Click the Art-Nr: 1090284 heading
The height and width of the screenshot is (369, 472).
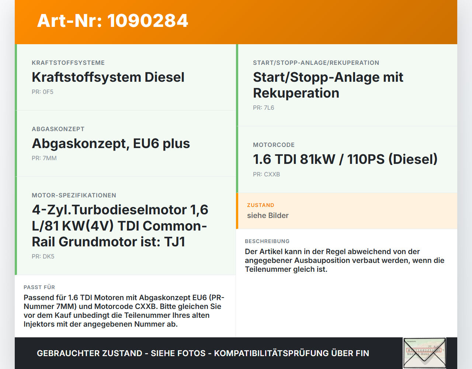(112, 21)
